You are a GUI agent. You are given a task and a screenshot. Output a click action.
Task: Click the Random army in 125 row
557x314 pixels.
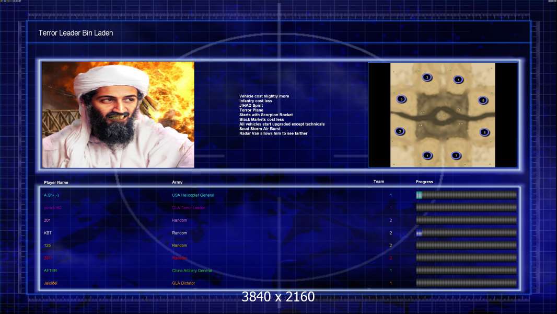tap(179, 245)
